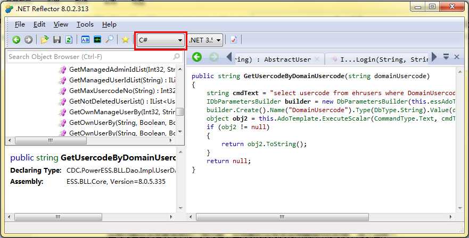This screenshot has width=469, height=238.
Task: Select GetOwnManageUserBy(Int32, Strin method
Action: (x=122, y=112)
